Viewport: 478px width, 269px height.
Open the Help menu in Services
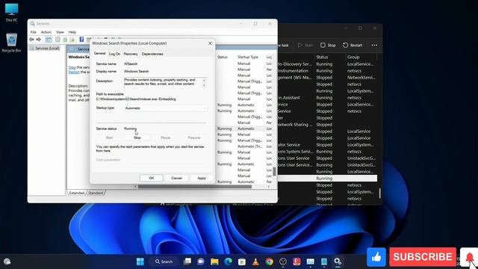coord(72,32)
